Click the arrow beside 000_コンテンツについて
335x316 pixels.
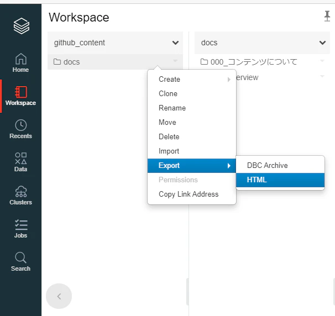tap(322, 61)
